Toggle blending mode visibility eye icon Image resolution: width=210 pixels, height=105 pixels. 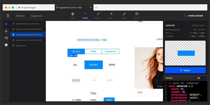pos(195,30)
